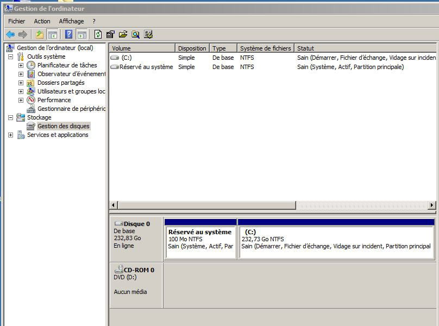This screenshot has width=439, height=326.
Task: Click the open folder toolbar icon
Action: point(123,34)
